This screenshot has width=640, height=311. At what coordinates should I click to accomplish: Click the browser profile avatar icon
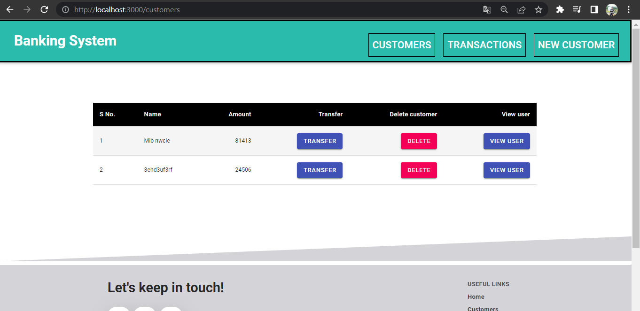click(612, 9)
